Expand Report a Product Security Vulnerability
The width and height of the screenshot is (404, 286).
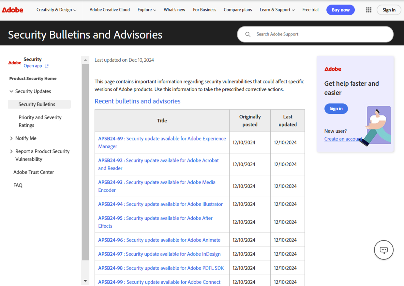12,151
